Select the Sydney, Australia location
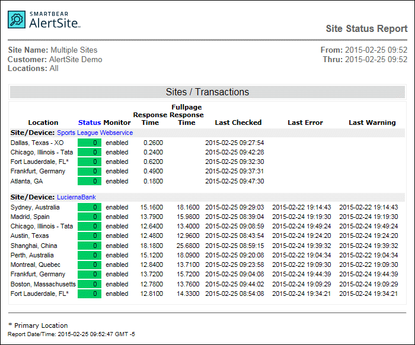The width and height of the screenshot is (415, 345). point(35,207)
